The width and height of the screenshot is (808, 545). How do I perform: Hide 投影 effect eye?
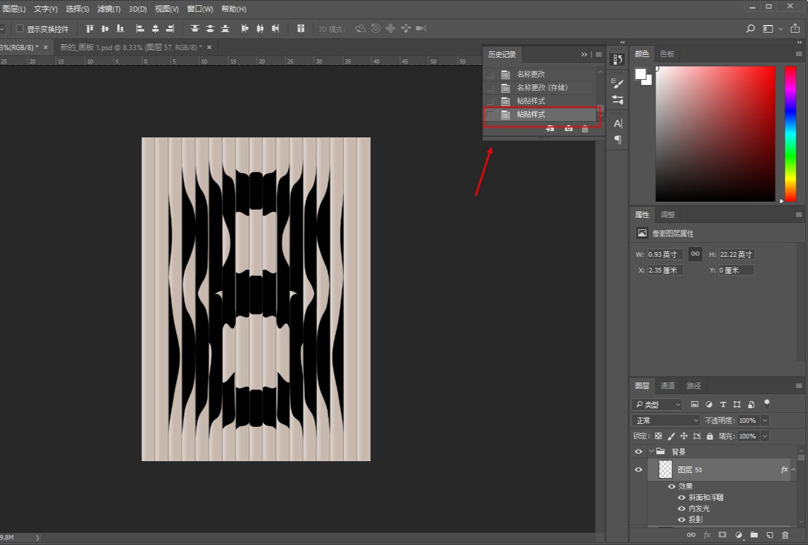(x=681, y=519)
